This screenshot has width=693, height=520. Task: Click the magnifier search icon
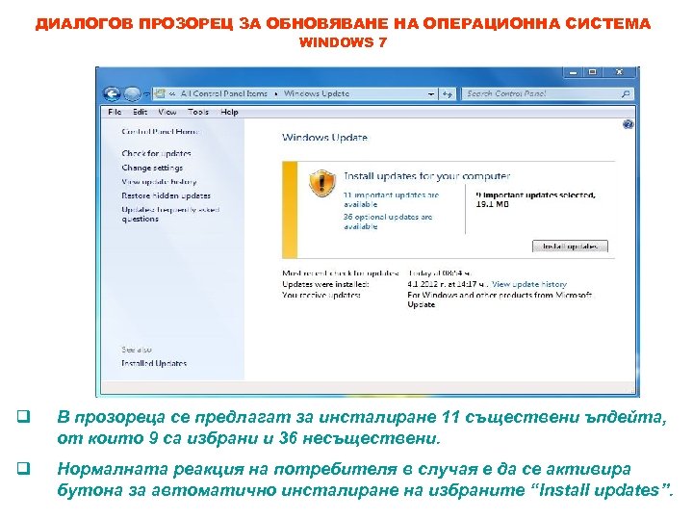pos(626,93)
